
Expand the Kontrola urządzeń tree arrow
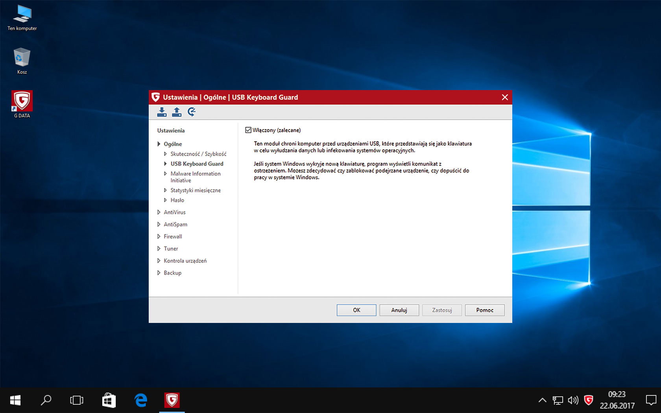pos(159,261)
